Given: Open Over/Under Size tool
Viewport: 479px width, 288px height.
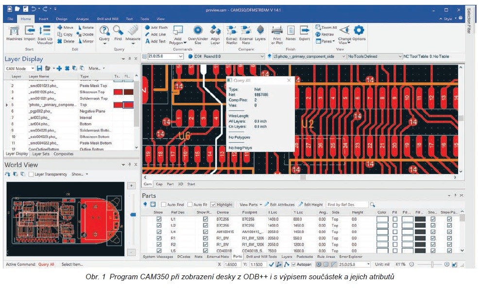Looking at the screenshot, I should tap(198, 35).
